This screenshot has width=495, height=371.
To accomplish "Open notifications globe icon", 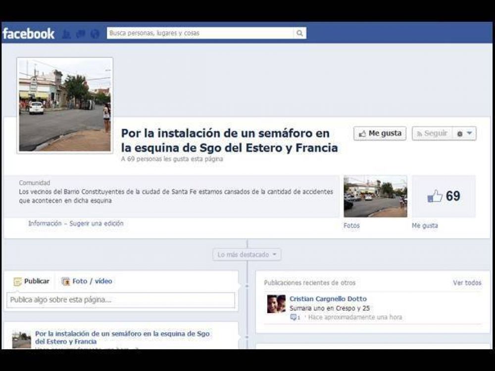I will coord(95,34).
